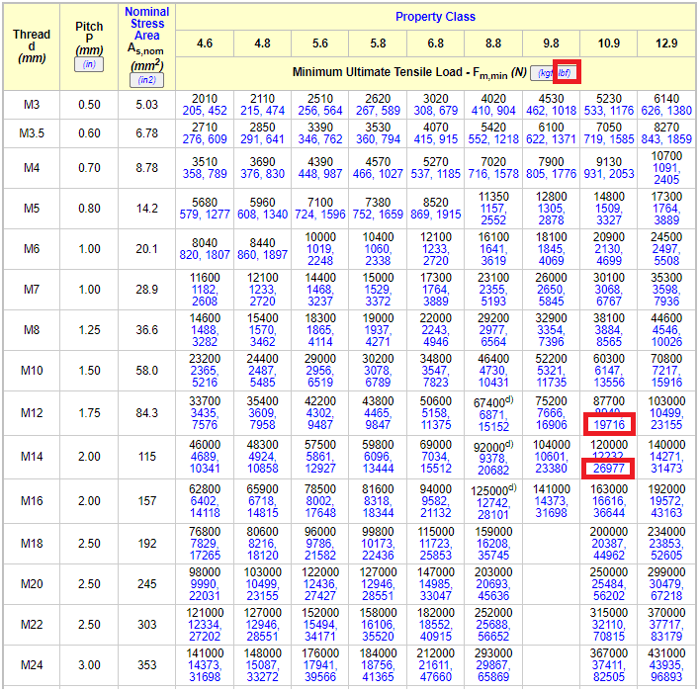Click the M12 thread row label
Viewport: 700px width, 692px height.
tap(32, 413)
